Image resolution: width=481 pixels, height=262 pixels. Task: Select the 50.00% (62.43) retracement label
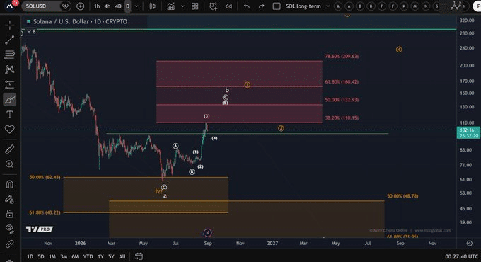click(x=45, y=177)
